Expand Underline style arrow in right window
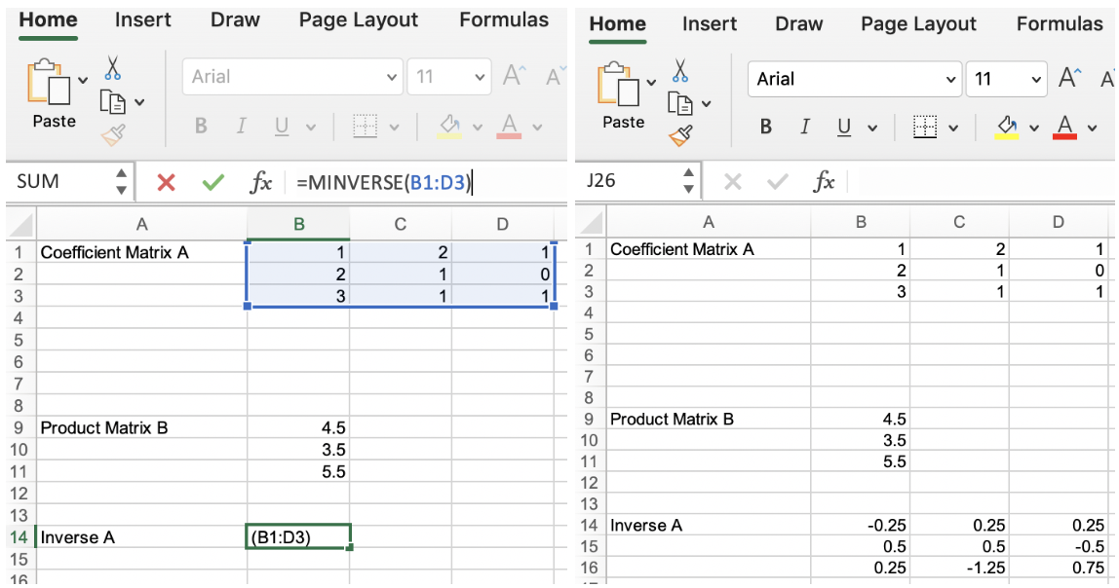This screenshot has width=1119, height=588. tap(871, 129)
